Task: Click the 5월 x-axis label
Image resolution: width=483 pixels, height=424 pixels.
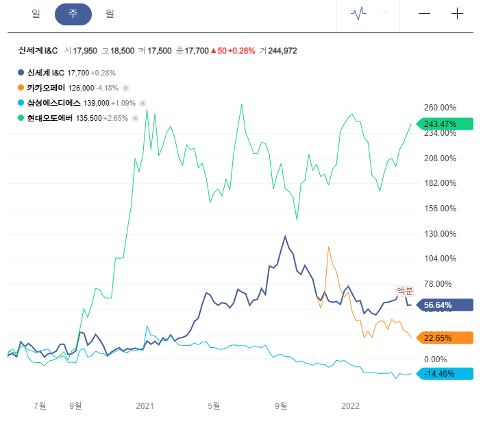Action: (x=214, y=405)
